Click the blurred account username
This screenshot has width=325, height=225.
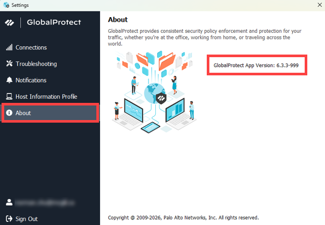pos(45,203)
